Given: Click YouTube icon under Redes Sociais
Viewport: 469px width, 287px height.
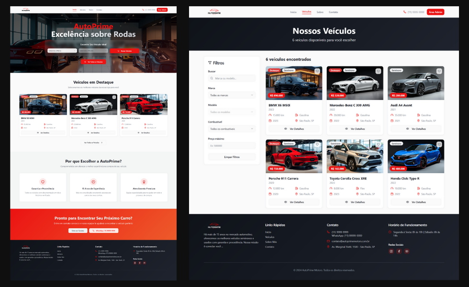Looking at the screenshot, I should (407, 251).
